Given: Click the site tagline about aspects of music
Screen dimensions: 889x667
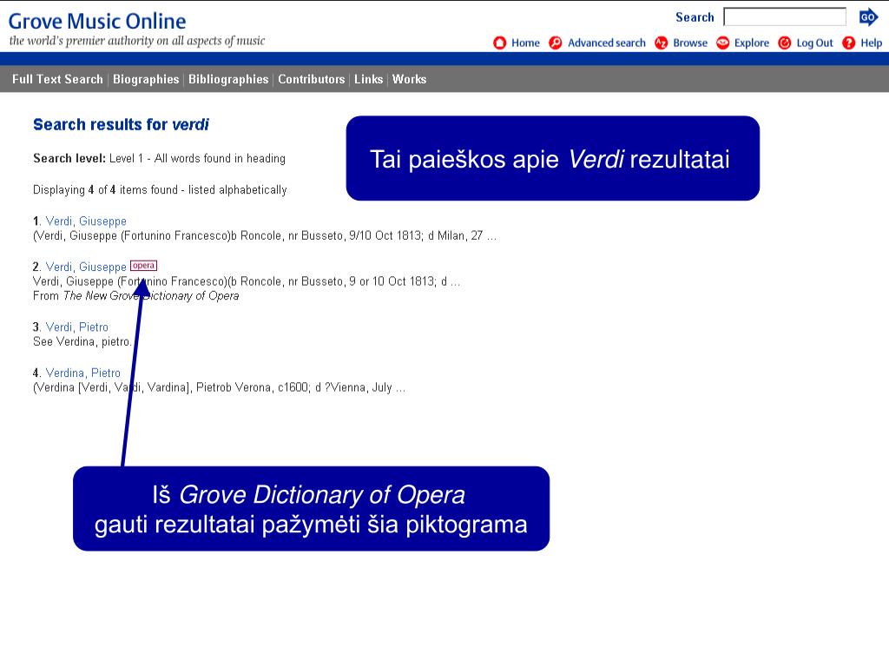Looking at the screenshot, I should [x=137, y=41].
